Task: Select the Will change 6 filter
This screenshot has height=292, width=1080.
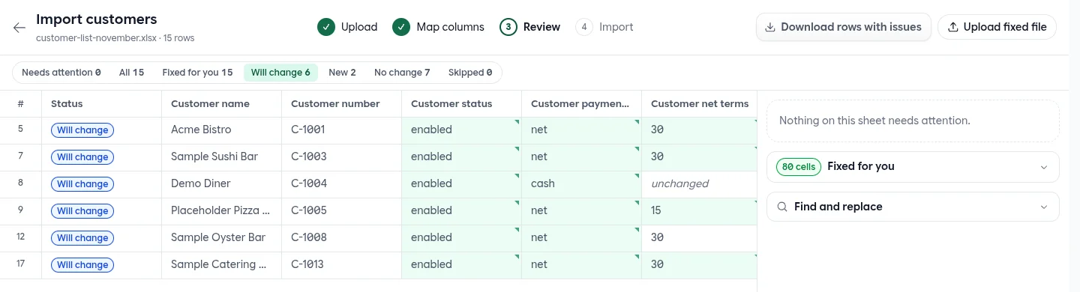Action: coord(280,73)
